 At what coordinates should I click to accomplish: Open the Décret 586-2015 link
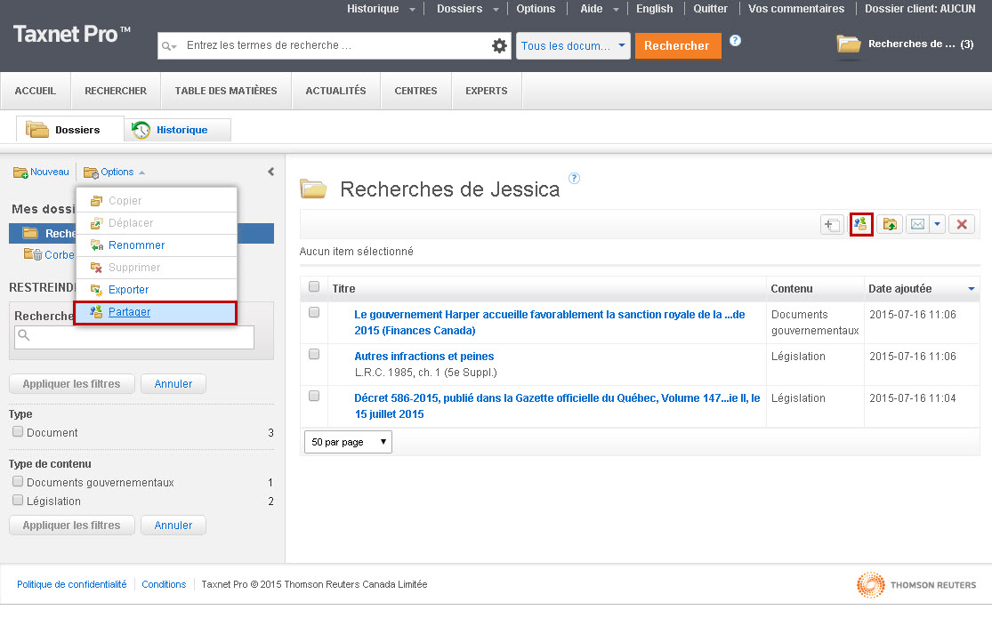tap(557, 405)
